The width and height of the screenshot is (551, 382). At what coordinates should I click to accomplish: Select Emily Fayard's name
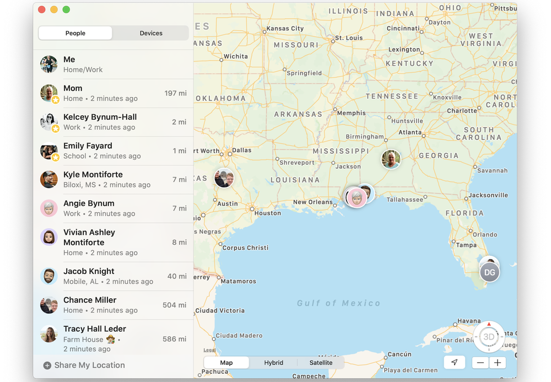click(x=88, y=146)
